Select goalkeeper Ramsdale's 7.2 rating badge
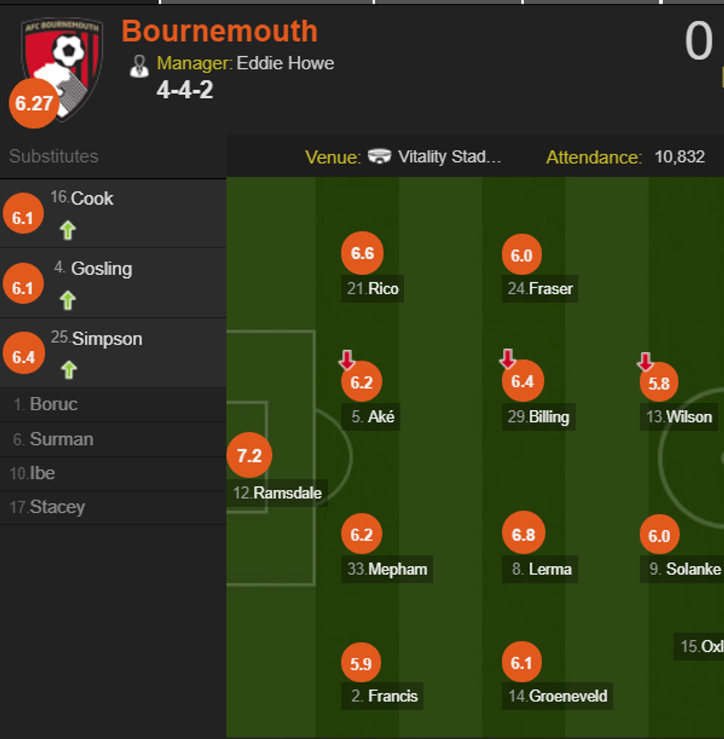 tap(249, 455)
